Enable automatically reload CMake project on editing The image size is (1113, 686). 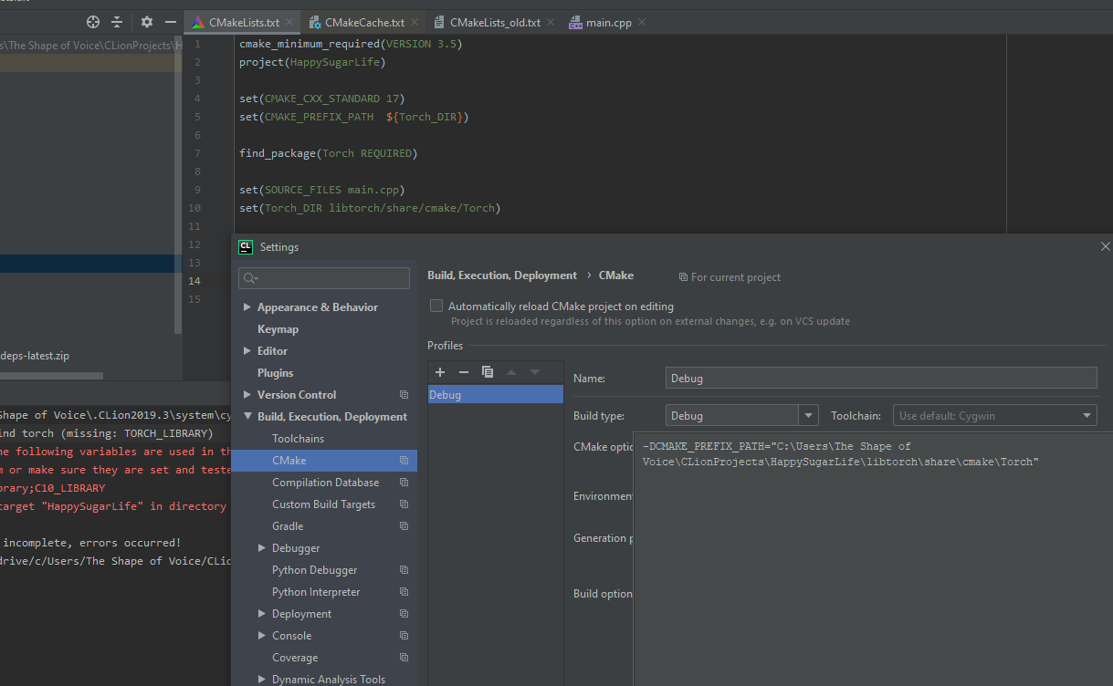[x=436, y=307]
